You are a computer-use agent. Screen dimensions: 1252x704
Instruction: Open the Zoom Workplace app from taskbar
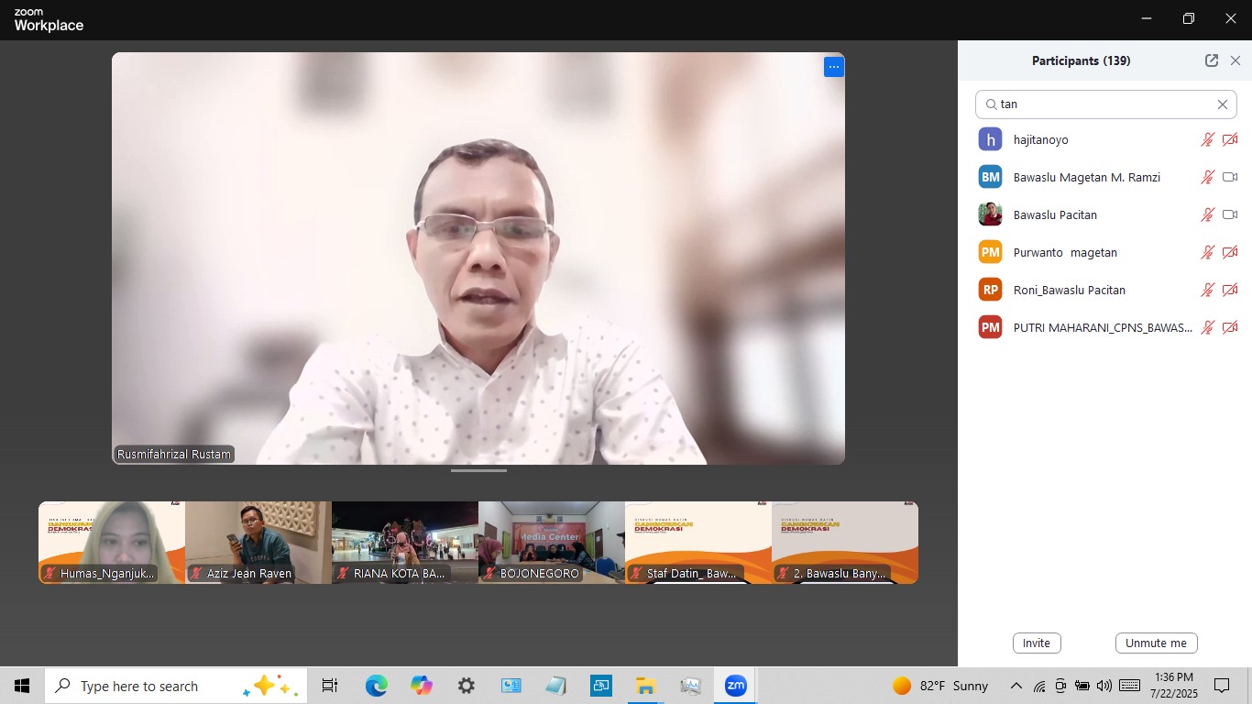(x=733, y=685)
